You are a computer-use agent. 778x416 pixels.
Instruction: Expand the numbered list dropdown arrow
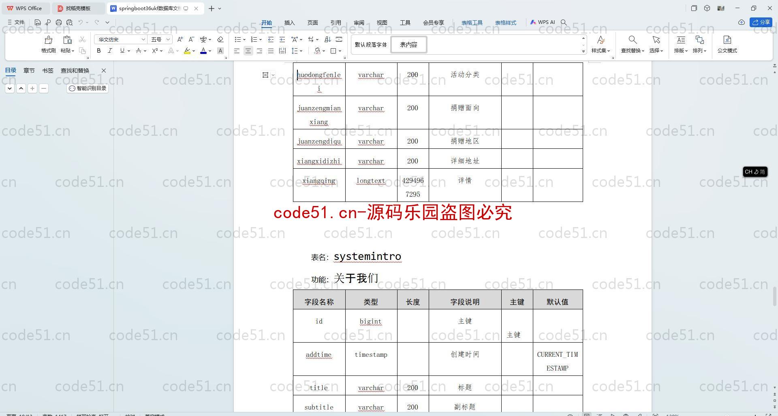click(x=260, y=40)
